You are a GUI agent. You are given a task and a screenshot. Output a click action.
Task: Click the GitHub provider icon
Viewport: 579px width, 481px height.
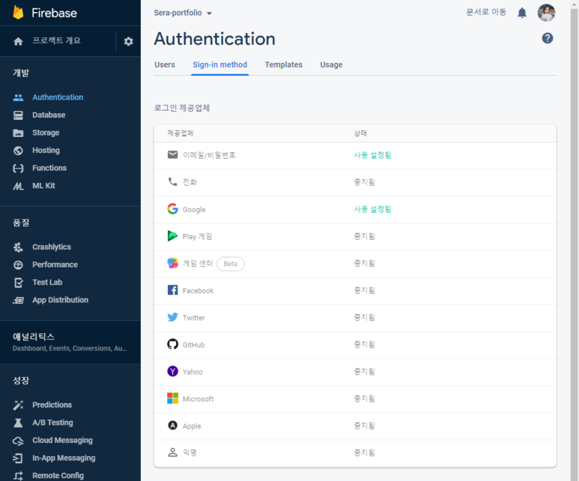[172, 344]
